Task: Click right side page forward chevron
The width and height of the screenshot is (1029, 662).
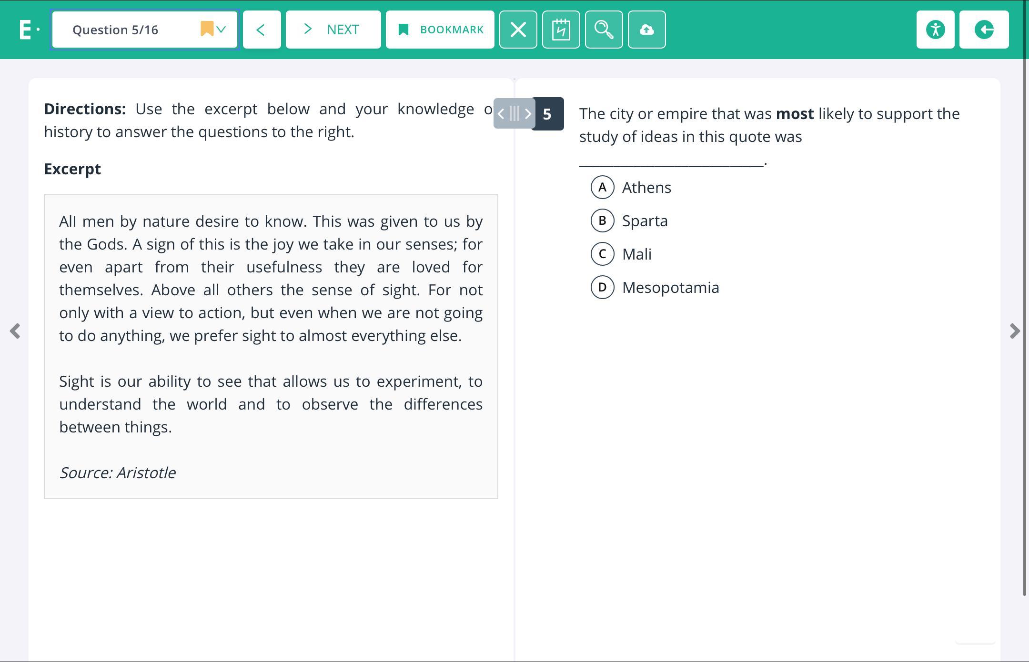Action: pos(1015,331)
